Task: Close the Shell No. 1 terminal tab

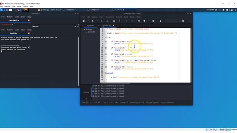Action: [29, 33]
